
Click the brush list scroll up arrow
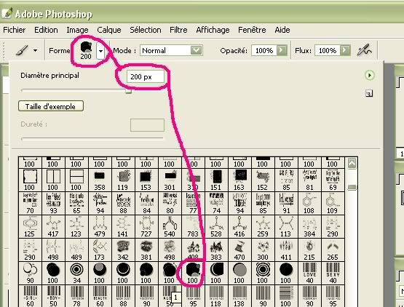click(352, 163)
